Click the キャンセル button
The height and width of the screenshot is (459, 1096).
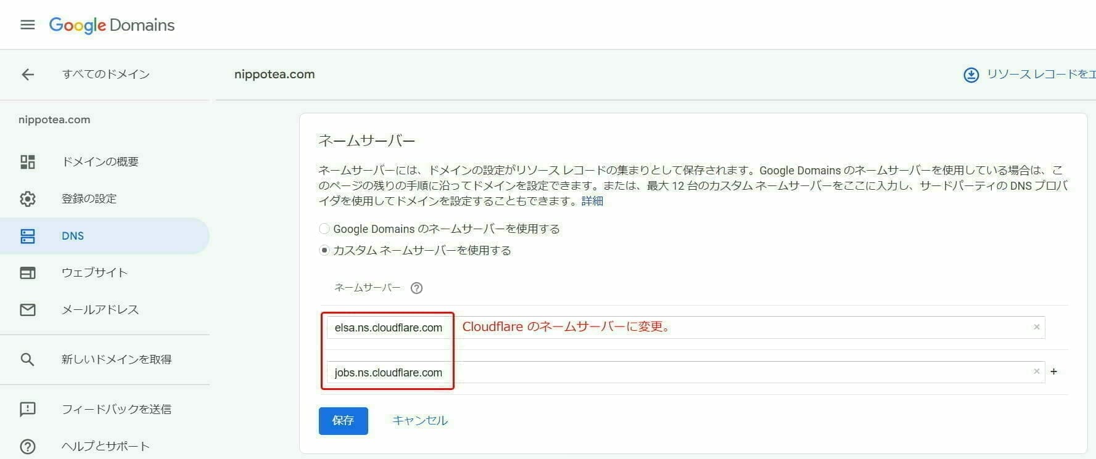420,421
